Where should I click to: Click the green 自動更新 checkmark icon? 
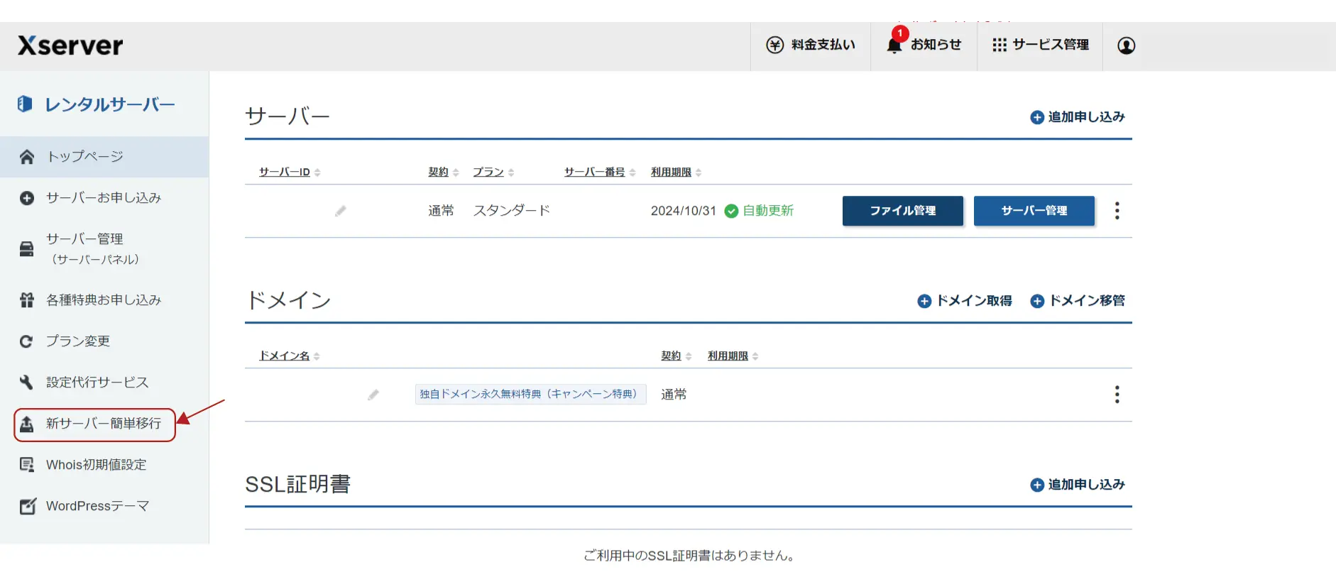[x=731, y=211]
